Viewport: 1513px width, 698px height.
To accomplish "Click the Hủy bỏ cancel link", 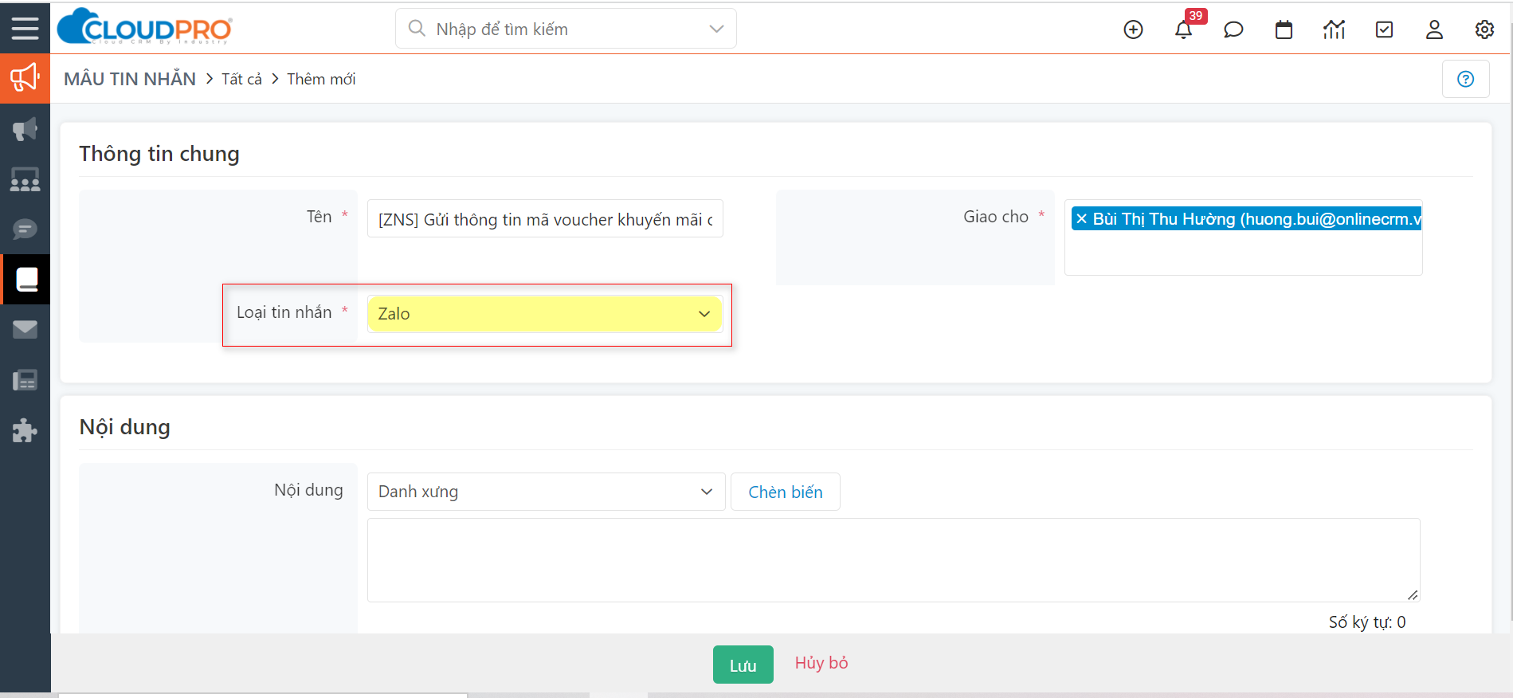I will 821,663.
